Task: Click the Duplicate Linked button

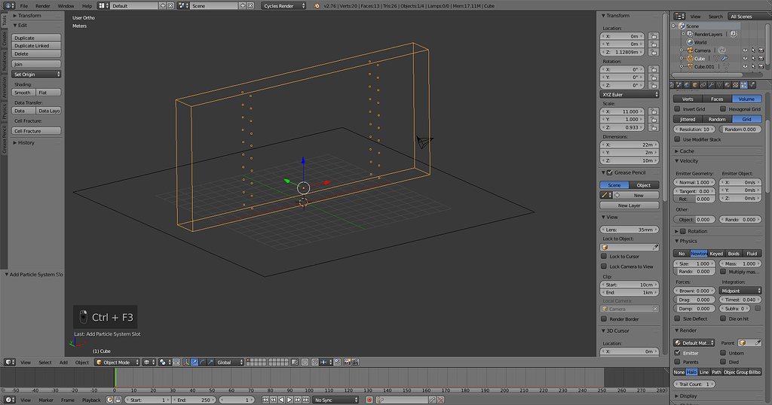Action: (x=36, y=46)
